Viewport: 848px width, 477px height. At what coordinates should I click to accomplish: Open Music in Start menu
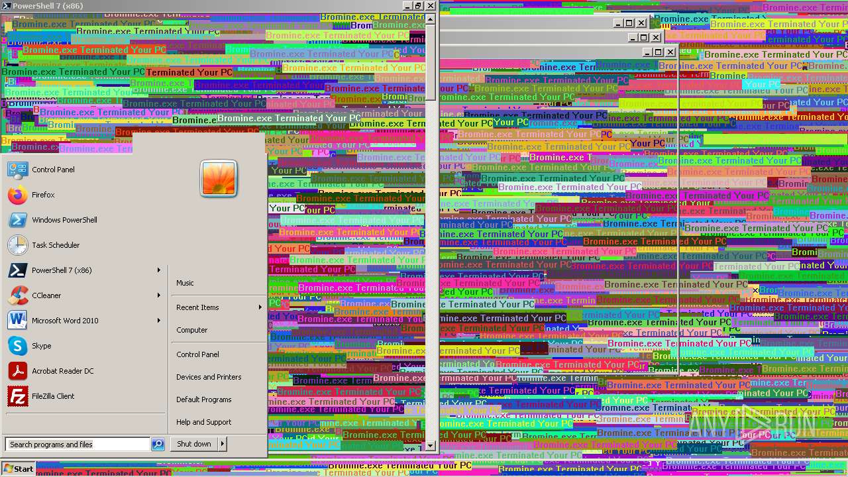tap(185, 283)
